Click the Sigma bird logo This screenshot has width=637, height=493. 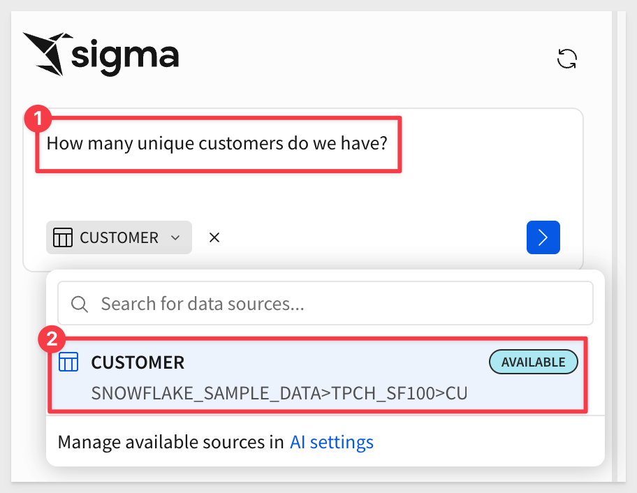[48, 54]
